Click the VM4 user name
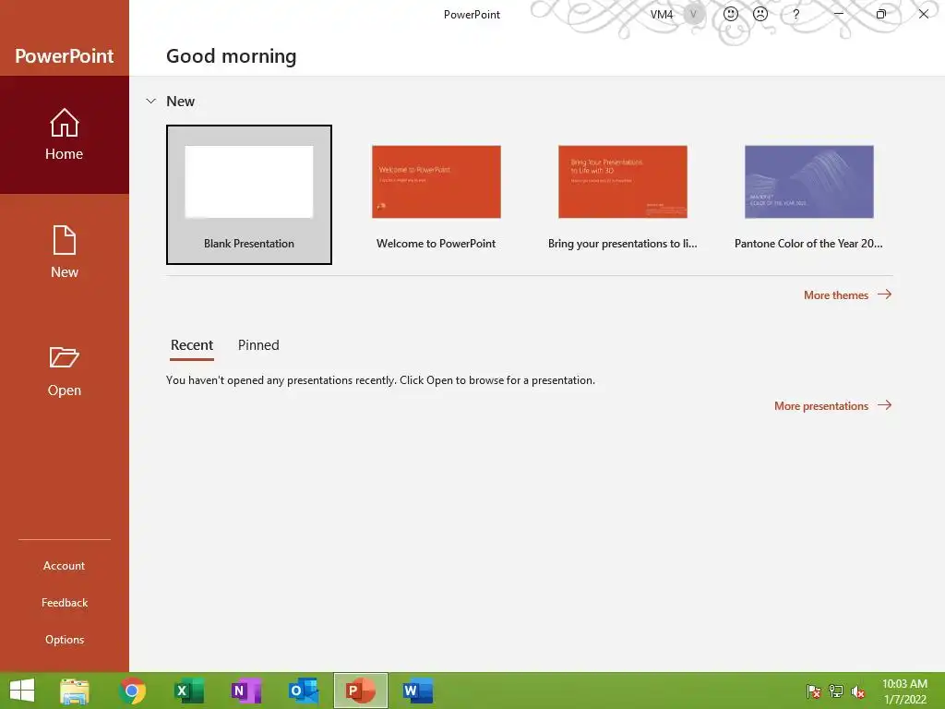The image size is (945, 709). pyautogui.click(x=661, y=15)
